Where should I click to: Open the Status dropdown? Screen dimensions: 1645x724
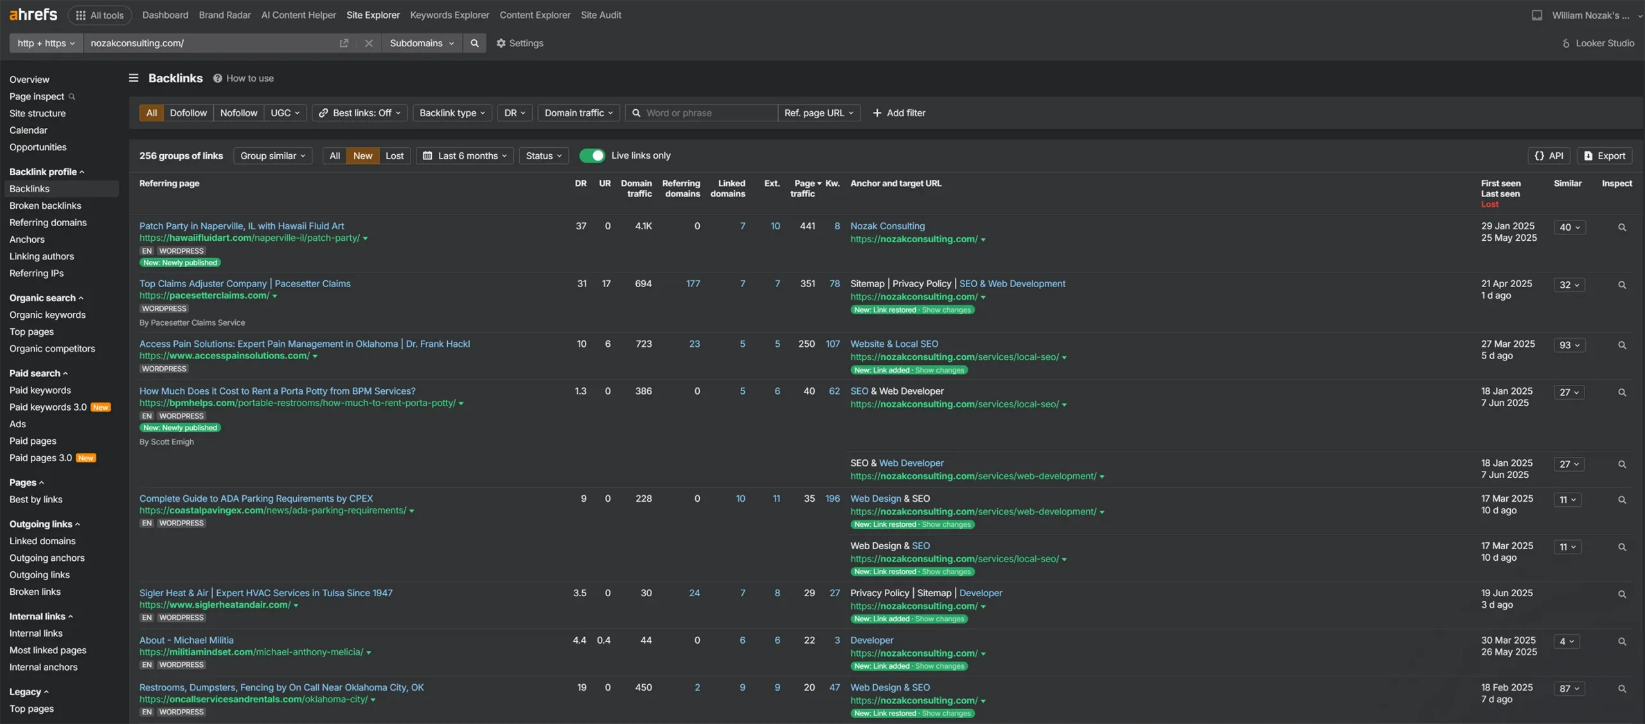[544, 155]
